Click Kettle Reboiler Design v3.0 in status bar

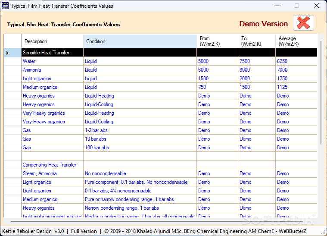(x=33, y=231)
